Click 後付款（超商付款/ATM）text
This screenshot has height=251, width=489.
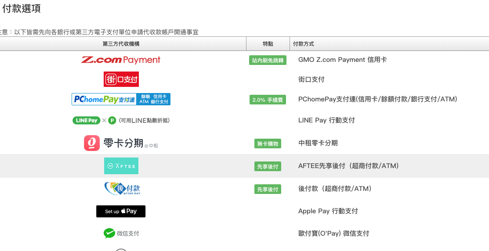point(335,188)
